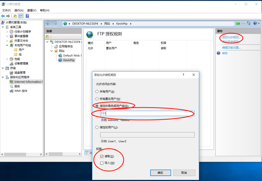Screen dimensions: 262x181
Task: Open the Help menu
Action: tap(45, 10)
